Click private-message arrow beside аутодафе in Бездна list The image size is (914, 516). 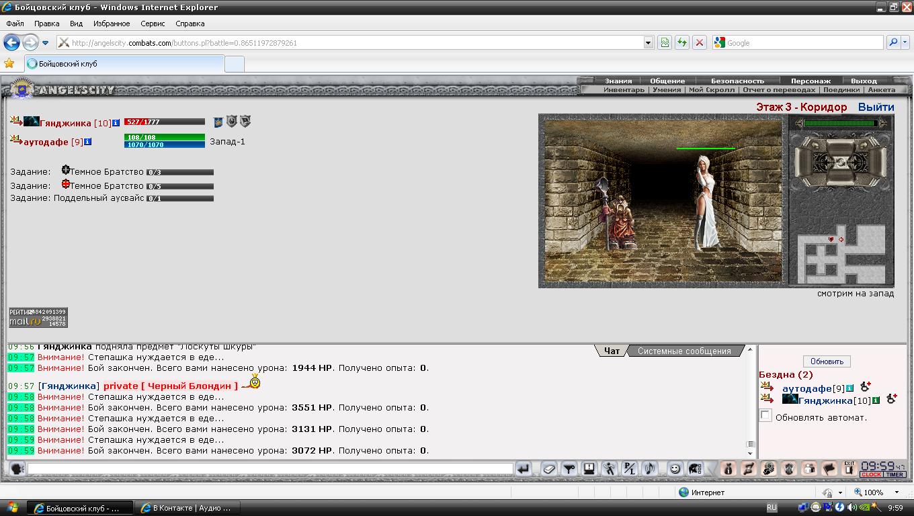point(767,387)
